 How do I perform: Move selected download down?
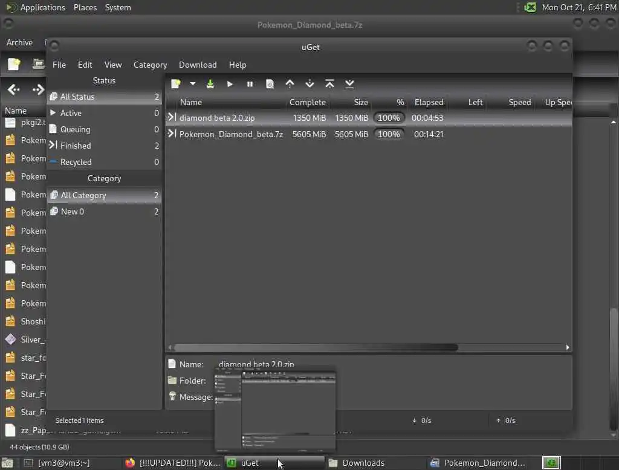coord(310,83)
